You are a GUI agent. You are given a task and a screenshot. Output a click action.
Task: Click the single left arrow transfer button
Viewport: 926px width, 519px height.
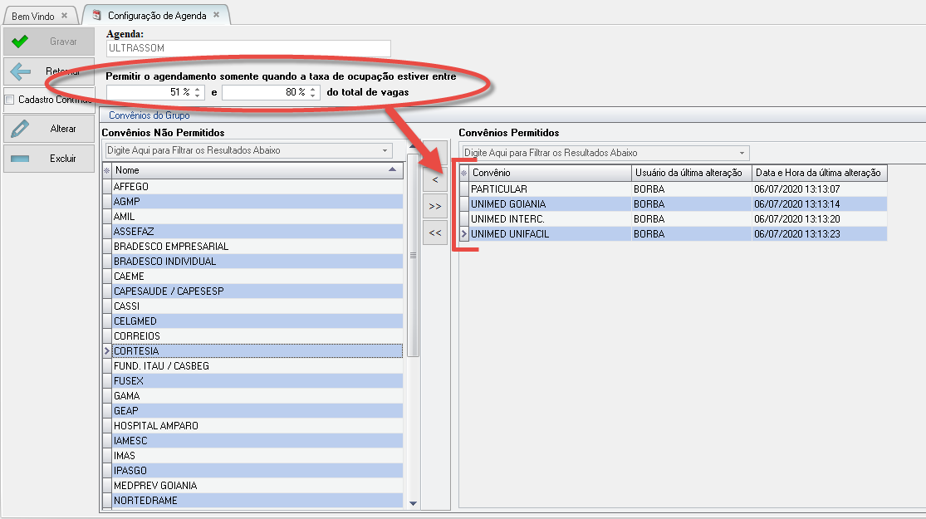(x=435, y=179)
